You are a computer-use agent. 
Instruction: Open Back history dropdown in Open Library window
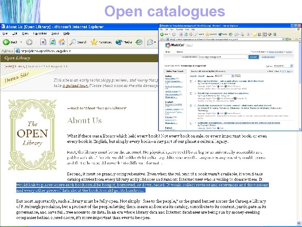(21, 42)
